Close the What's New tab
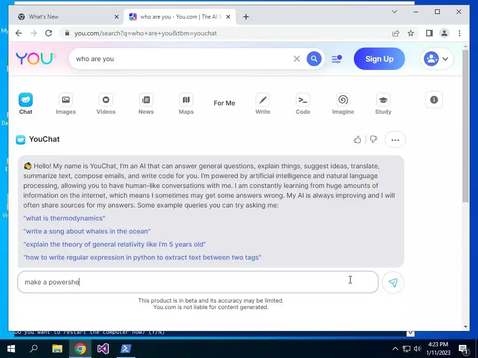The height and width of the screenshot is (358, 478). click(x=116, y=17)
